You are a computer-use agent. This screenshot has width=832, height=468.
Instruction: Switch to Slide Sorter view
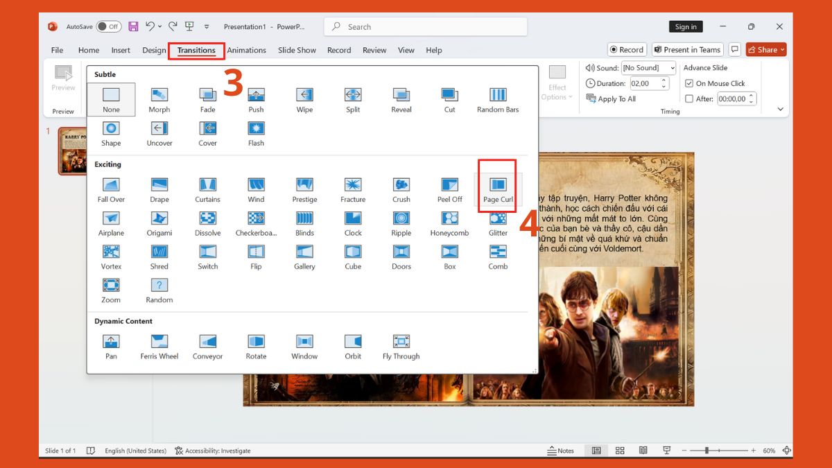[x=619, y=450]
